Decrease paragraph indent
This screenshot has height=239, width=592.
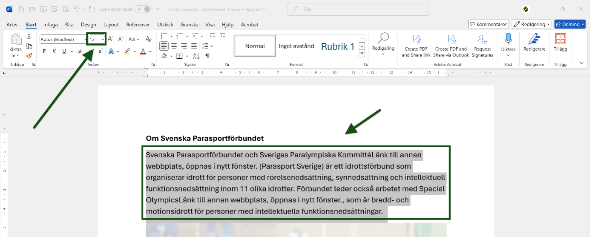(212, 36)
